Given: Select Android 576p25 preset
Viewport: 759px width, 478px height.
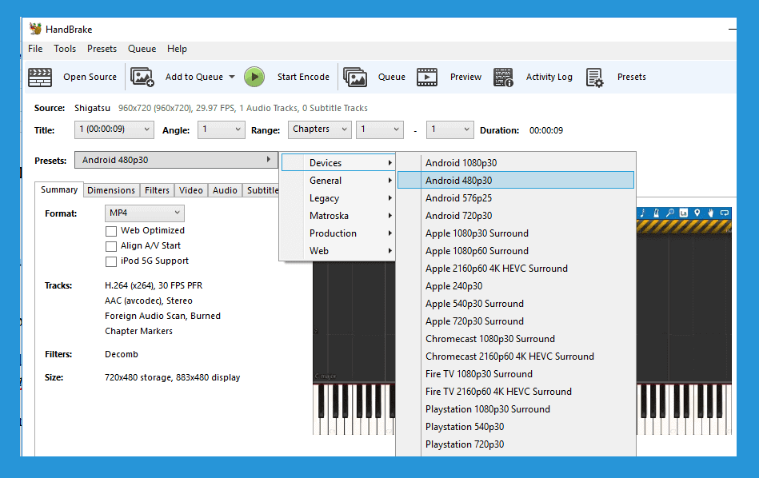Looking at the screenshot, I should coord(516,198).
